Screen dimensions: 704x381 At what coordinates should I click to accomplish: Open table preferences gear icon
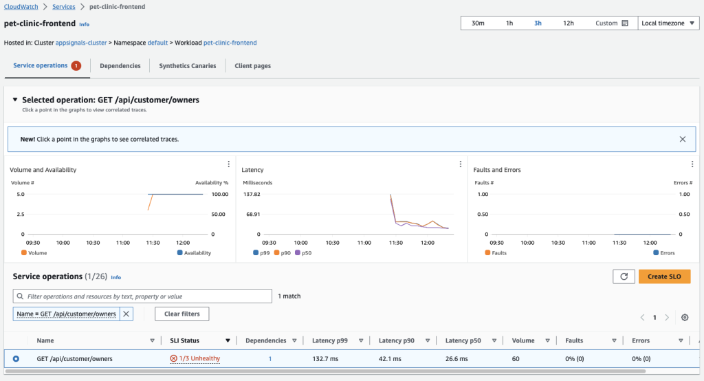coord(685,317)
